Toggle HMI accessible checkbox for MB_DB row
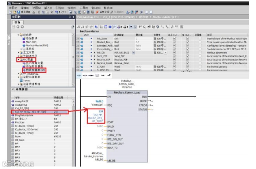The image size is (256, 169). [x=174, y=52]
